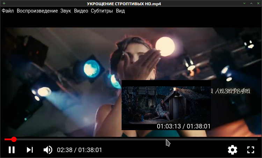Image resolution: width=262 pixels, height=158 pixels.
Task: Mute the audio volume
Action: point(48,150)
